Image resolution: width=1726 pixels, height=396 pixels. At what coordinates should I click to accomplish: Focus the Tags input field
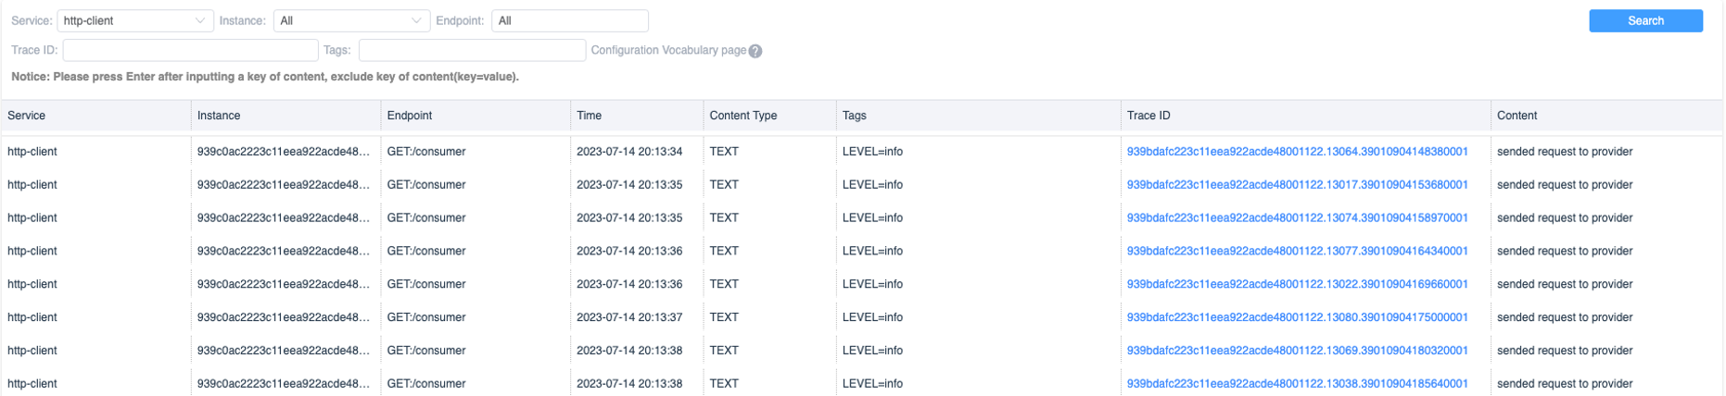[x=472, y=50]
